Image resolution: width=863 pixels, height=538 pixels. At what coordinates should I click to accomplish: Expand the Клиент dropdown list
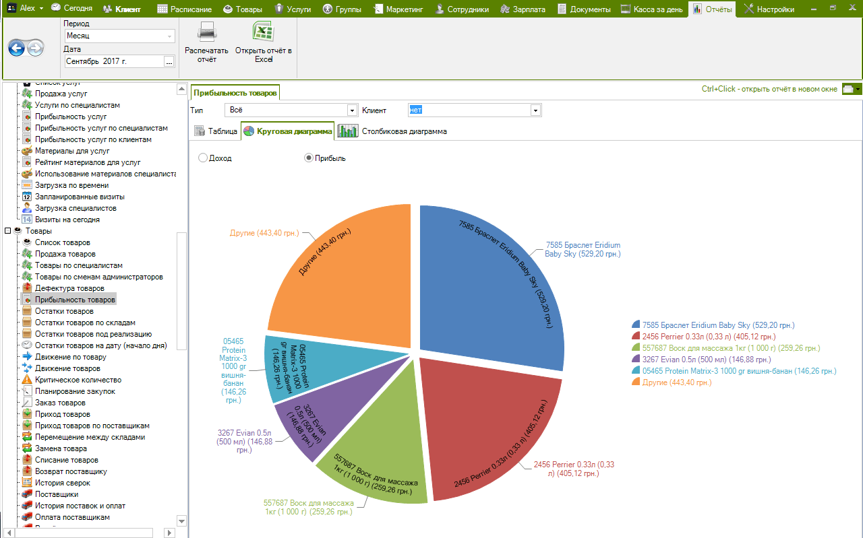(x=535, y=110)
